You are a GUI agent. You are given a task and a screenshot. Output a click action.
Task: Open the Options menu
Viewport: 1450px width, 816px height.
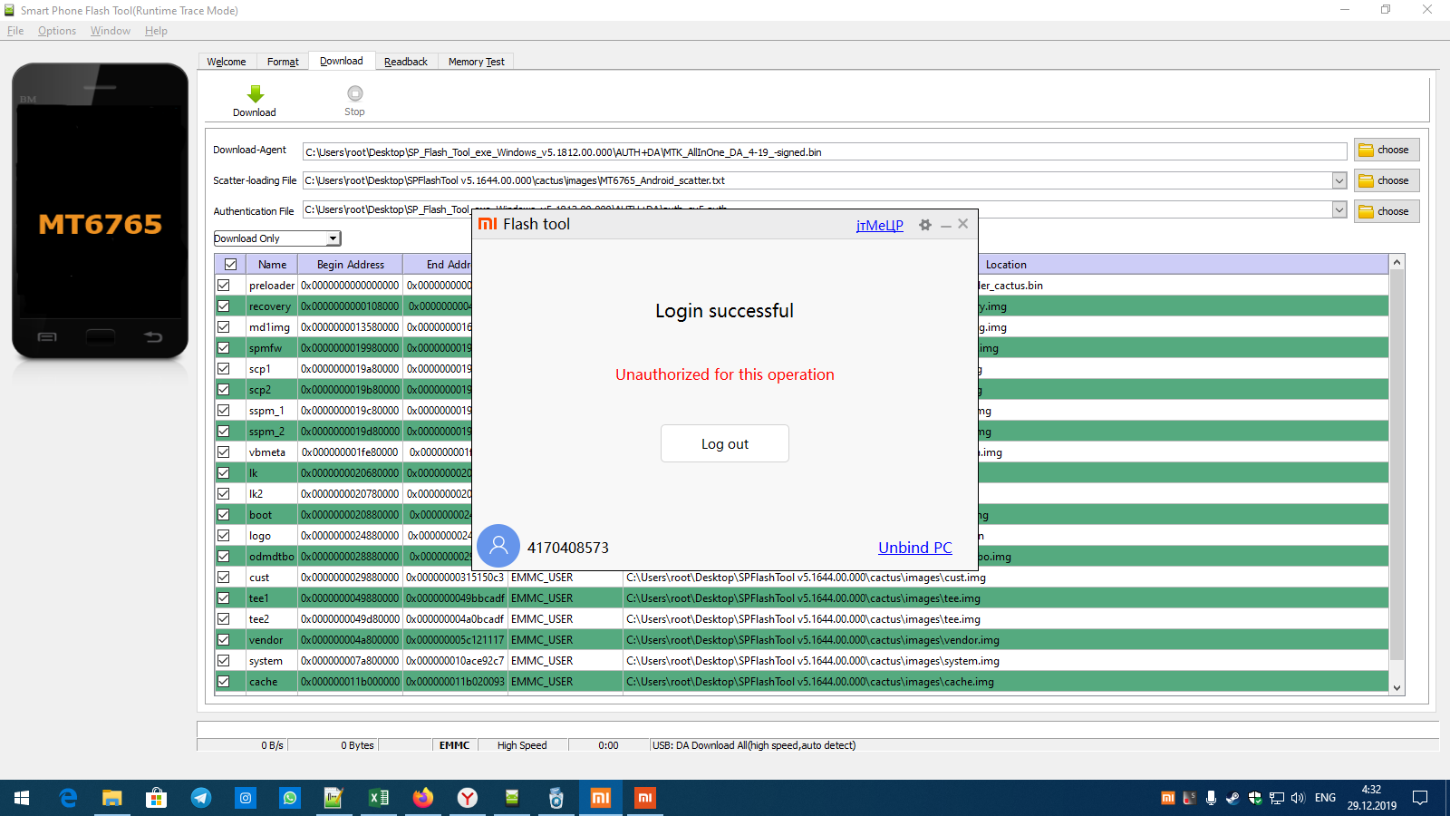tap(57, 31)
